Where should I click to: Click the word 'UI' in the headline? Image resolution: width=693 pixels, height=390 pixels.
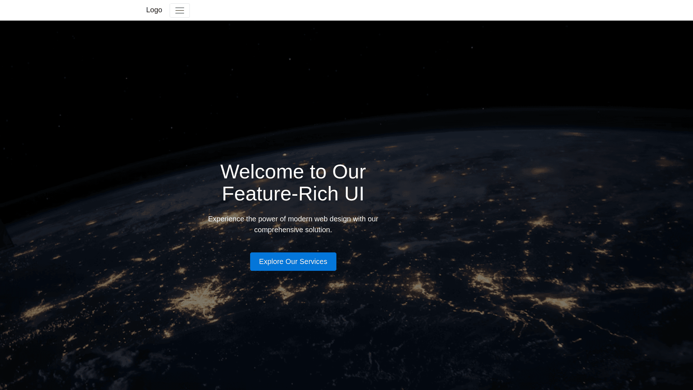pyautogui.click(x=354, y=194)
